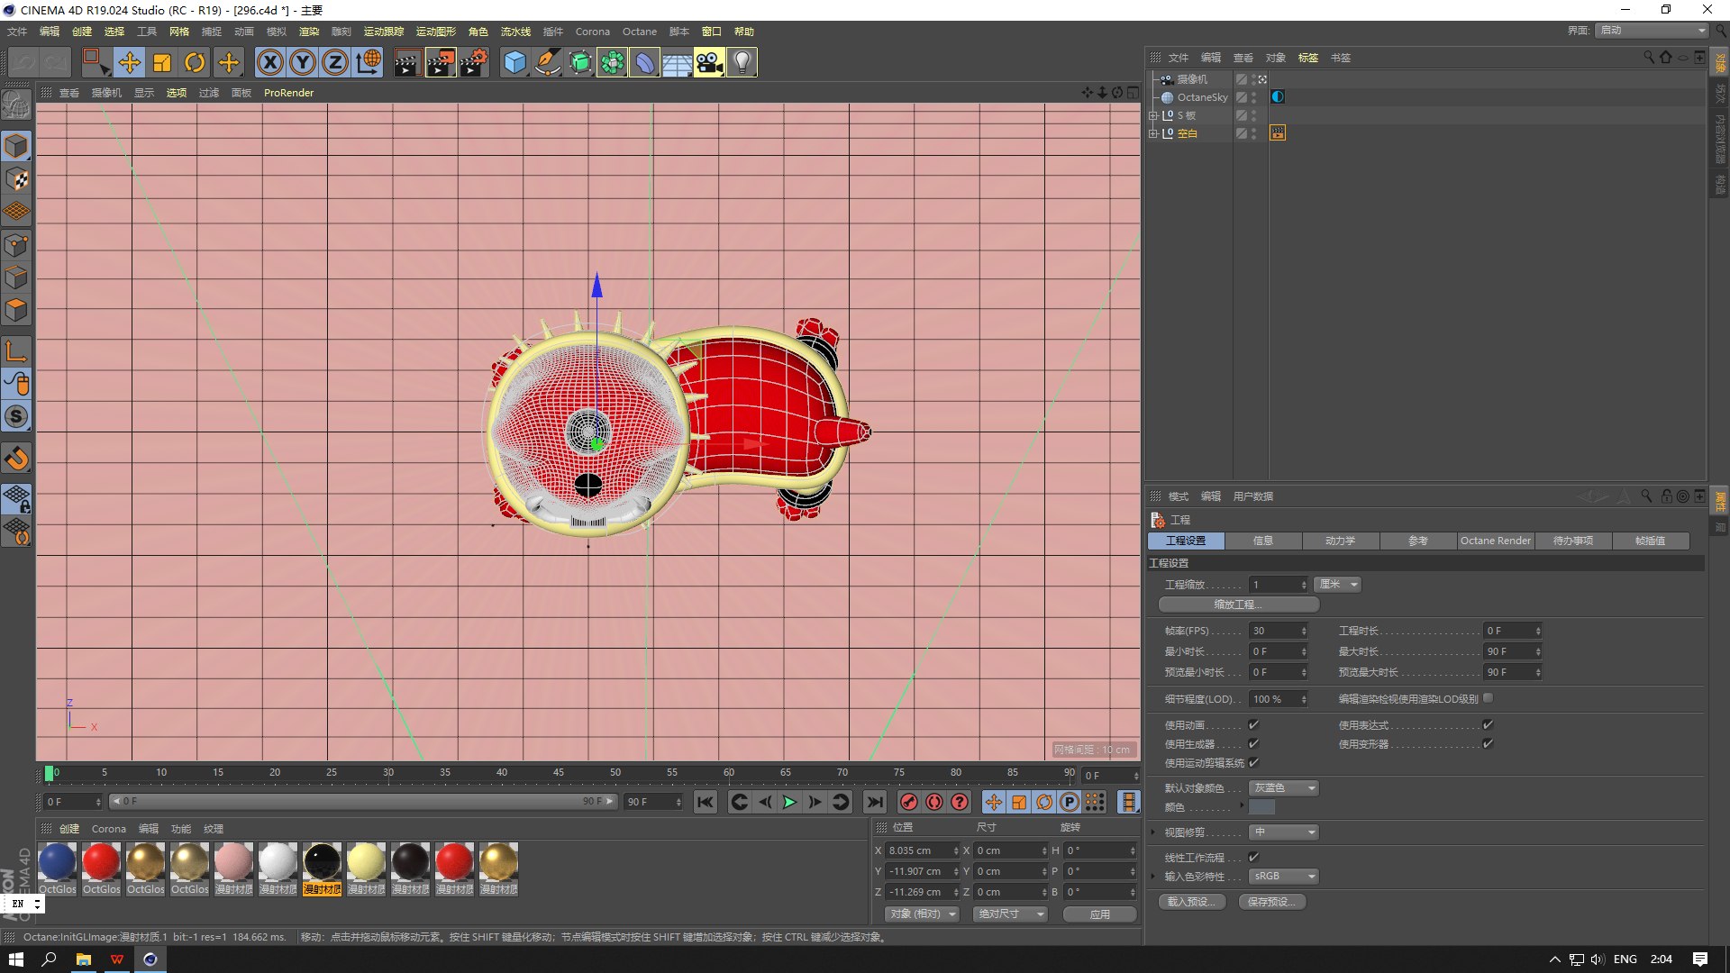Click the 应用 button in coordinates panel

pos(1100,914)
